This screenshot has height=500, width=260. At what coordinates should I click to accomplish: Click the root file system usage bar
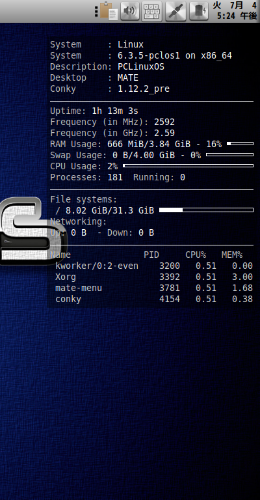[x=206, y=210]
